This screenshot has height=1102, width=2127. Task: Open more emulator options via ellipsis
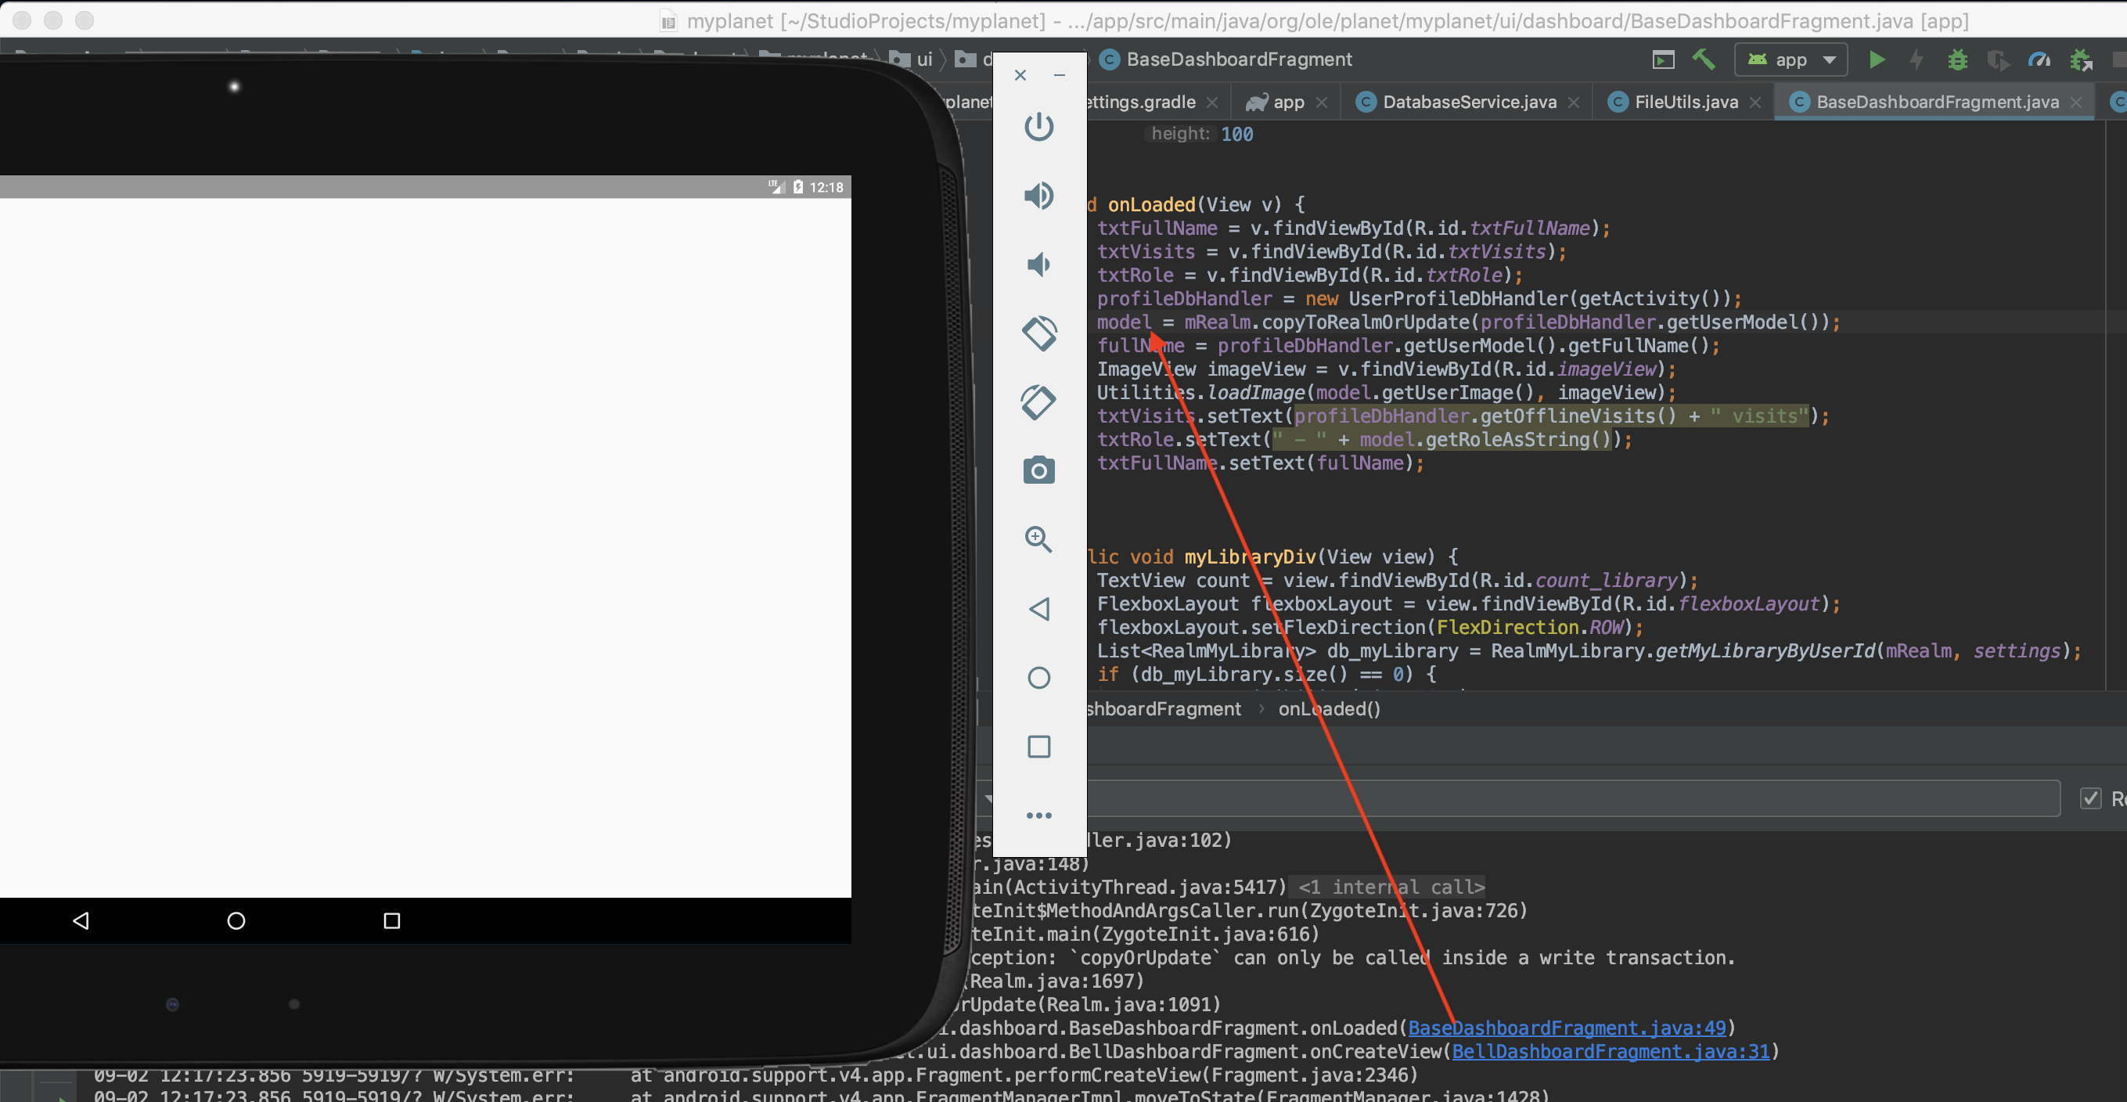tap(1038, 816)
